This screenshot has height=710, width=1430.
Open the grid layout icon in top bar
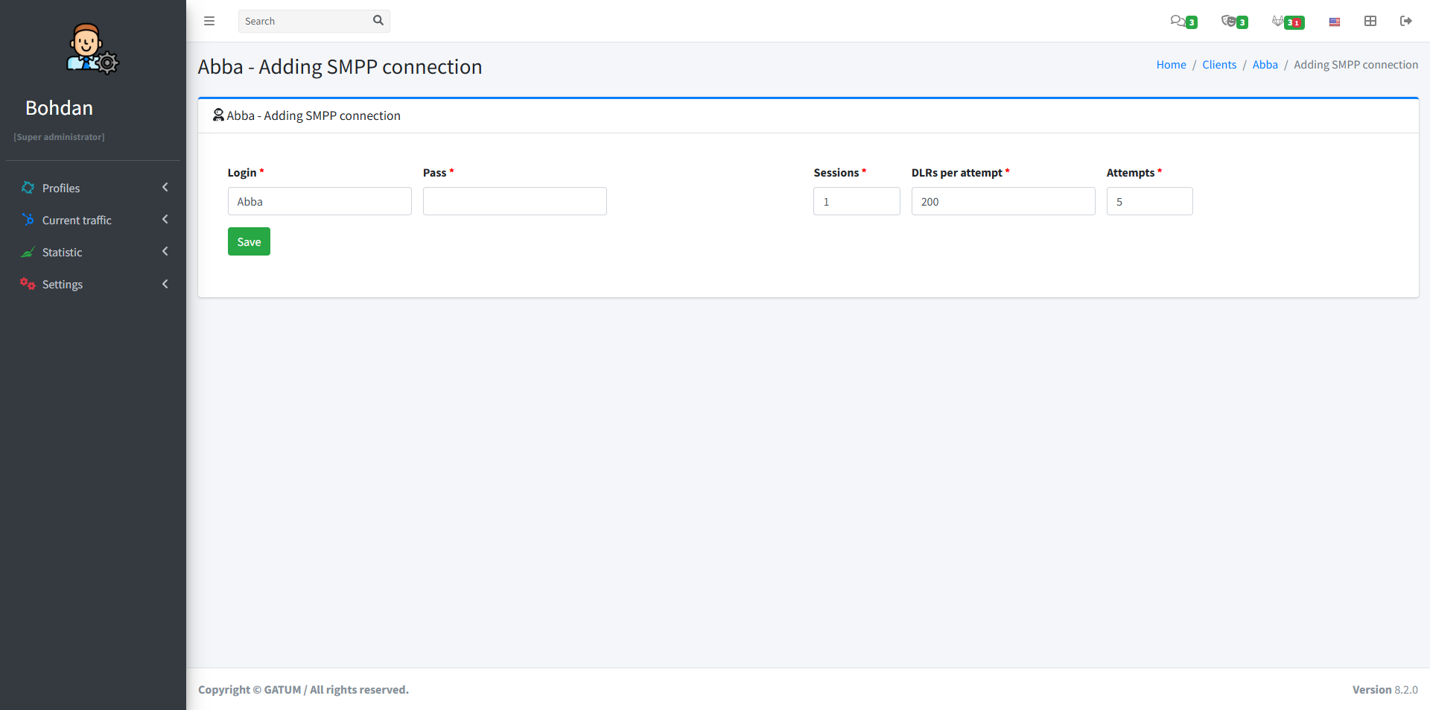1370,21
